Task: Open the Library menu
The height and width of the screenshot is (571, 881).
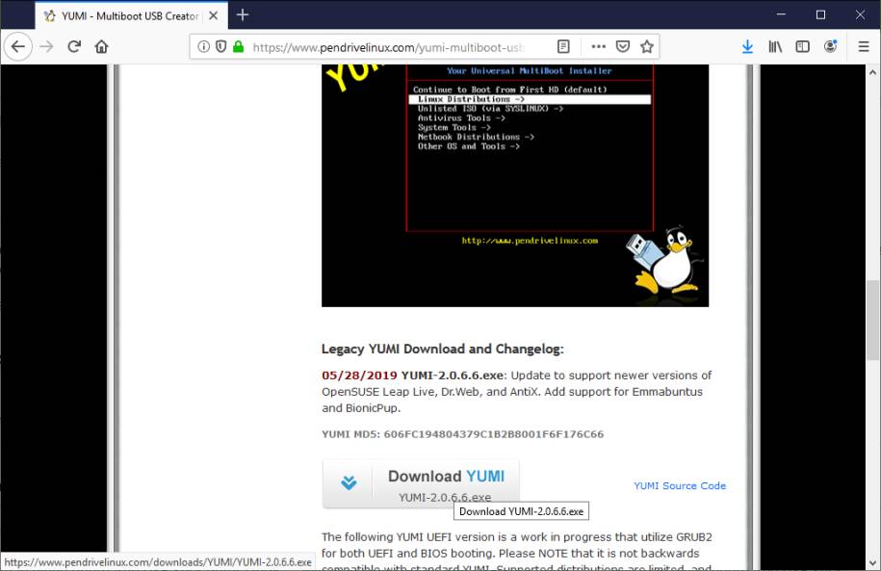Action: coord(775,46)
